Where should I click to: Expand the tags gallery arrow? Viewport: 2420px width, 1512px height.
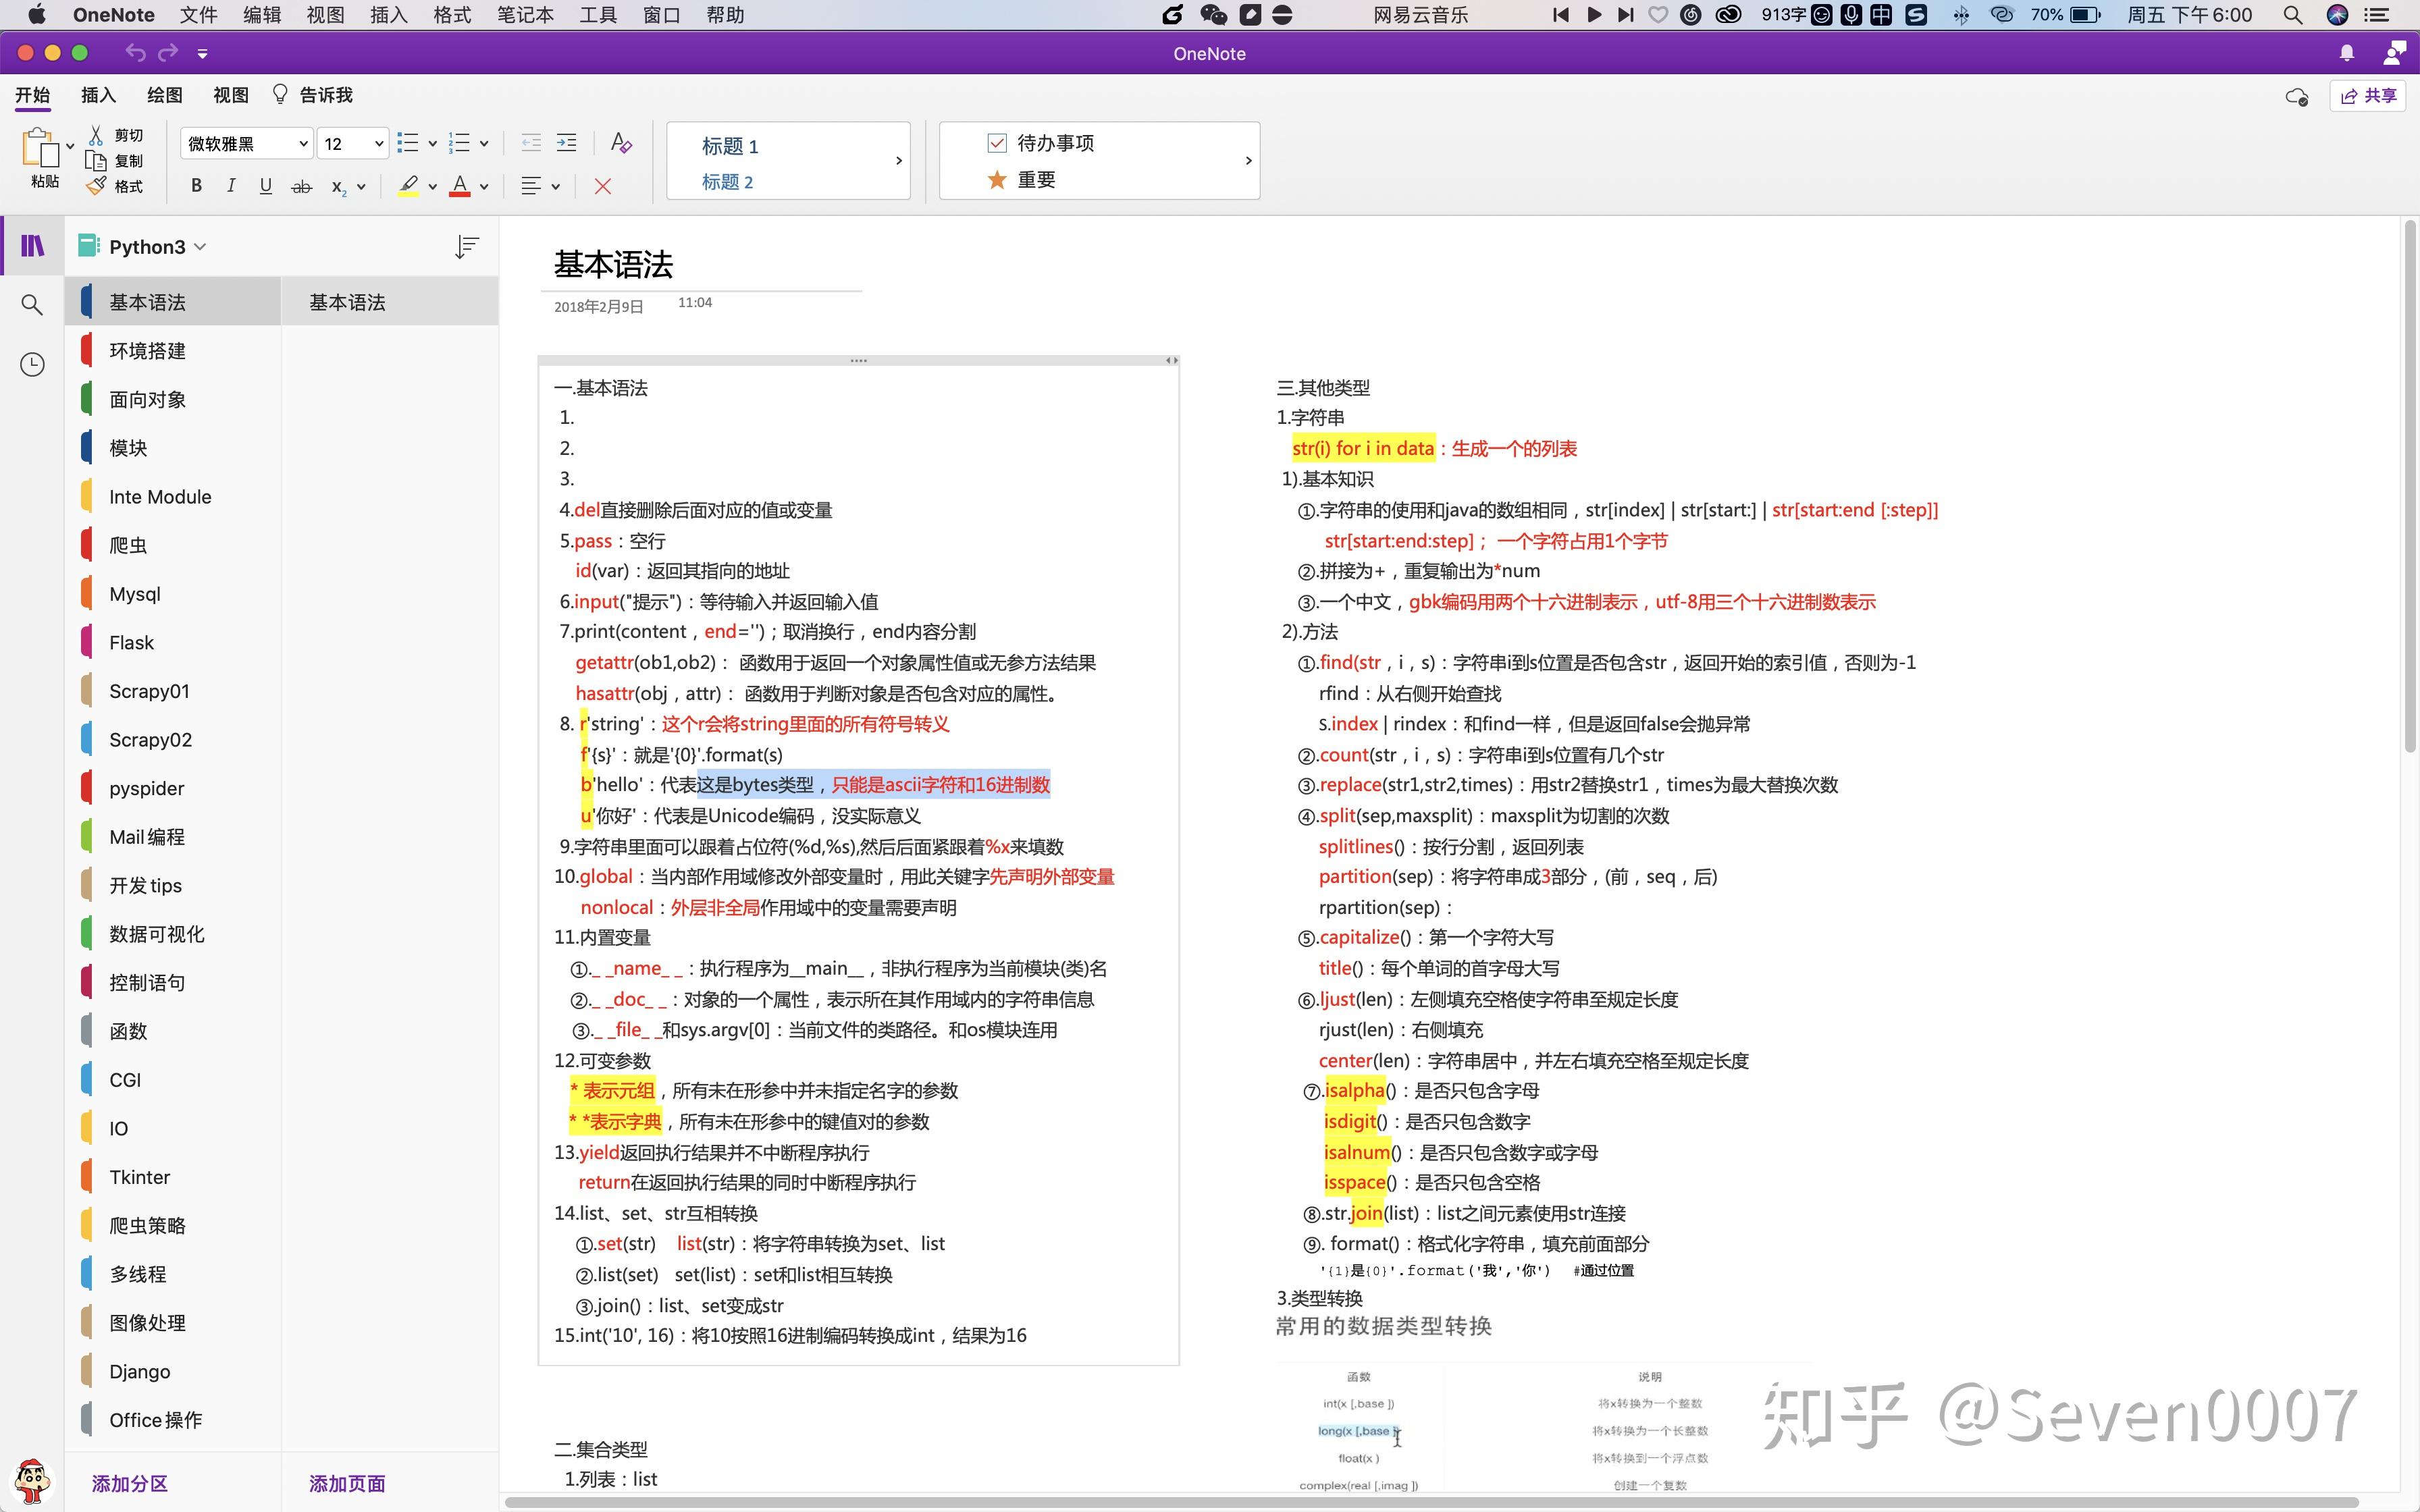(1248, 161)
